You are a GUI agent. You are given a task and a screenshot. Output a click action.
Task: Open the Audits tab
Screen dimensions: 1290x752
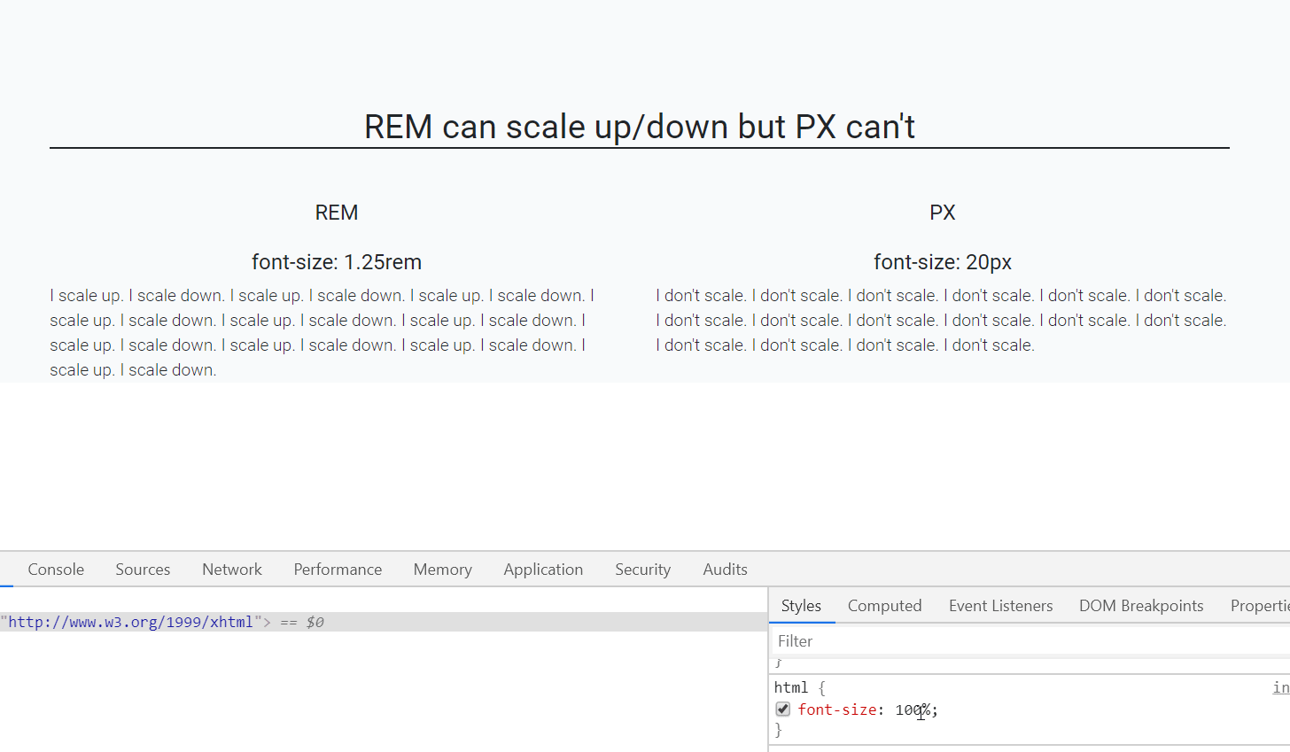pyautogui.click(x=725, y=570)
